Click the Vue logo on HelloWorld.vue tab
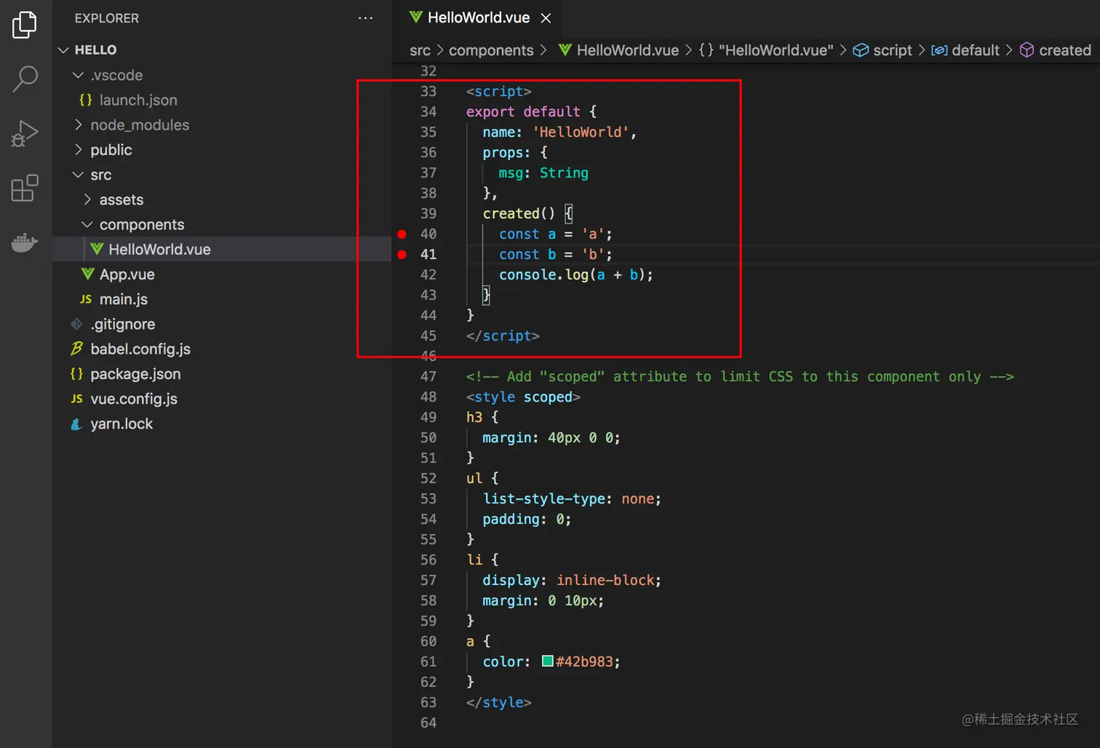Viewport: 1100px width, 748px height. tap(417, 17)
